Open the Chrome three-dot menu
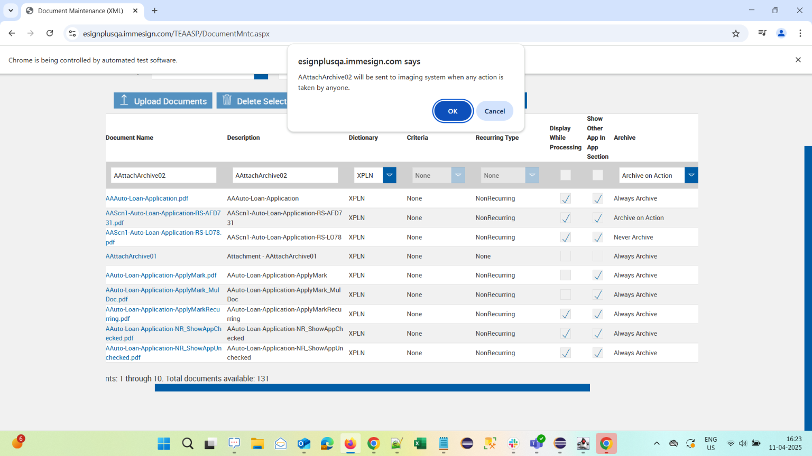 [800, 33]
